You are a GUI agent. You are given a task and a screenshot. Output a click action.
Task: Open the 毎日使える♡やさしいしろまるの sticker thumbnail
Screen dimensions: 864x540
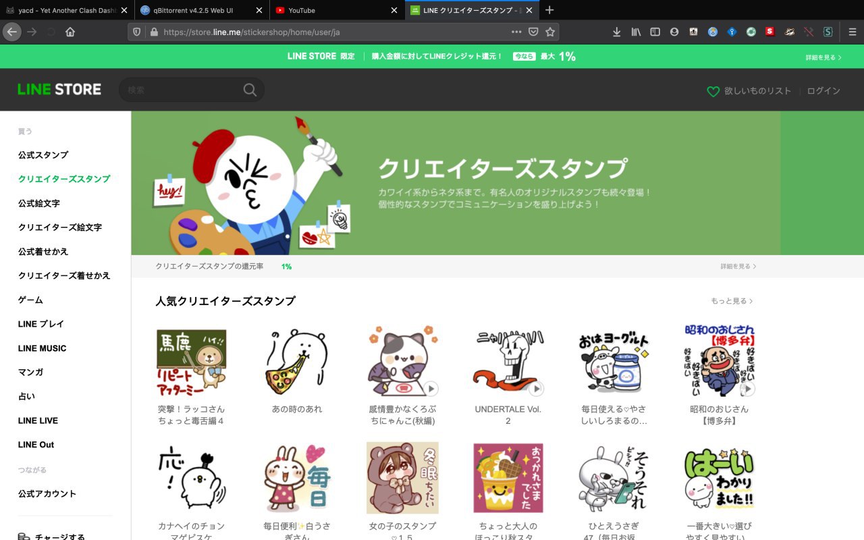point(614,363)
